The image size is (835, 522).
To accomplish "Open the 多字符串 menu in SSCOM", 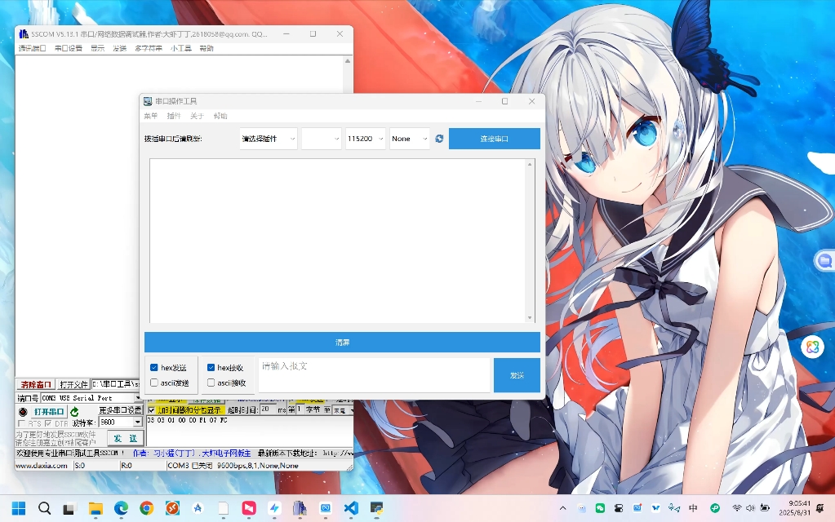I will [148, 48].
